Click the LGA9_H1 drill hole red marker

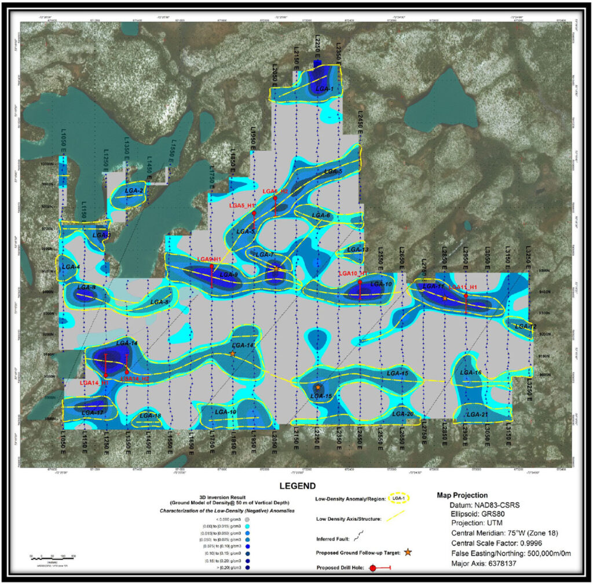pyautogui.click(x=212, y=267)
